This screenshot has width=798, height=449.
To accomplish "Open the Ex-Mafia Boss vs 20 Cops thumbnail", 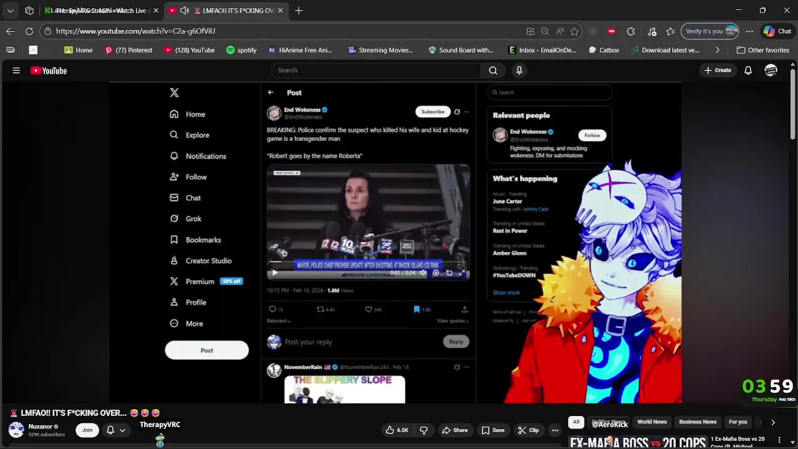I will [638, 442].
